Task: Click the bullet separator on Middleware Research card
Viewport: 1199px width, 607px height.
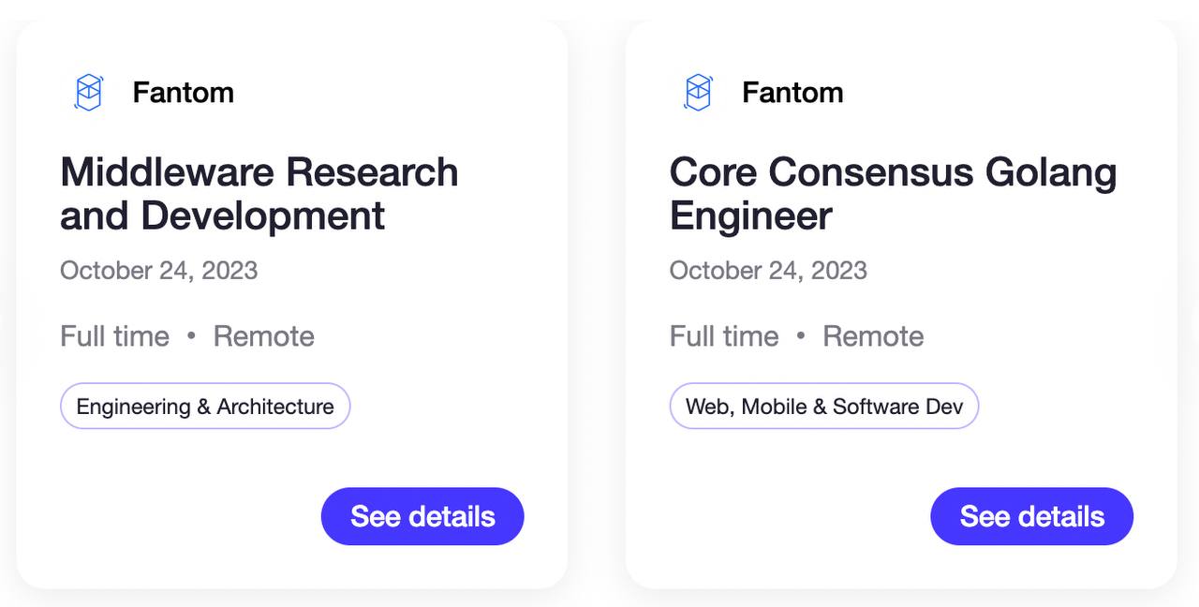Action: click(191, 336)
